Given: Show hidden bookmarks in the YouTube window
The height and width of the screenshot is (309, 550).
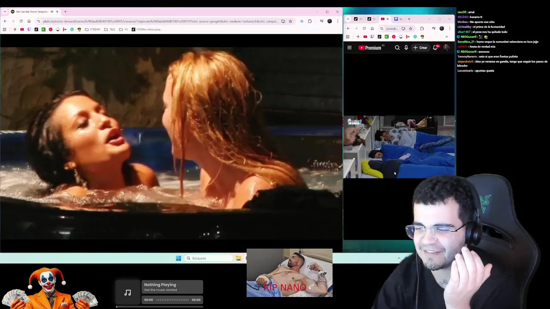Looking at the screenshot, I should 446,37.
